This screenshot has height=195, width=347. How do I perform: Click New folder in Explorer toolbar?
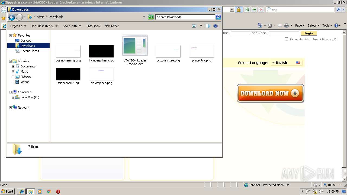(x=112, y=26)
